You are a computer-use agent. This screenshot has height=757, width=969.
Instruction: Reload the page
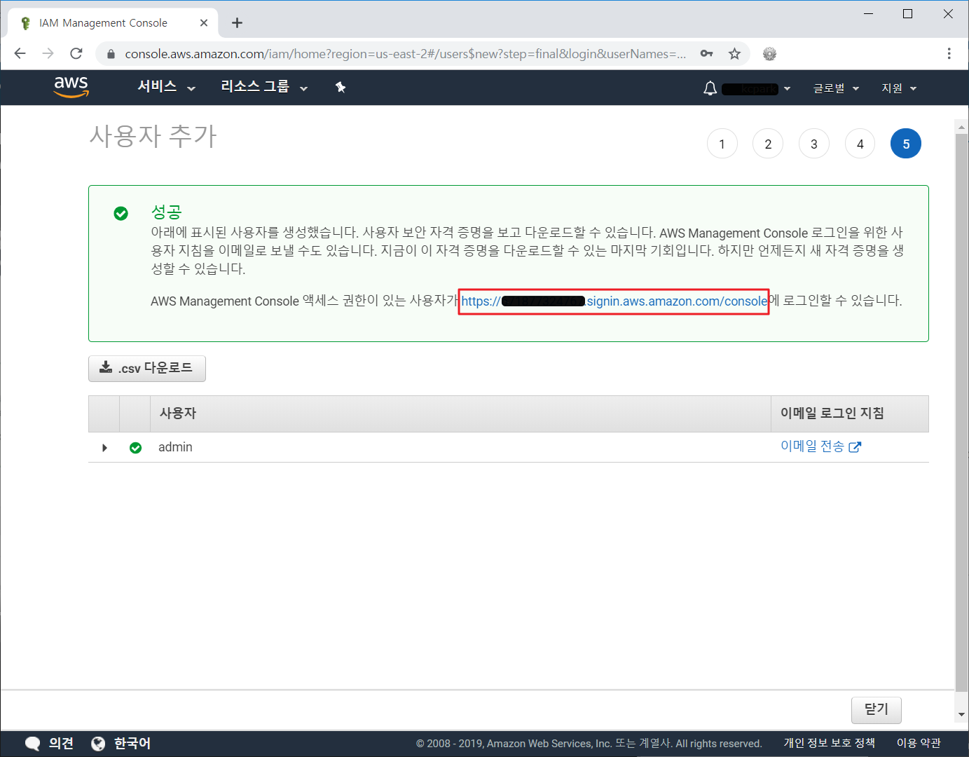76,54
